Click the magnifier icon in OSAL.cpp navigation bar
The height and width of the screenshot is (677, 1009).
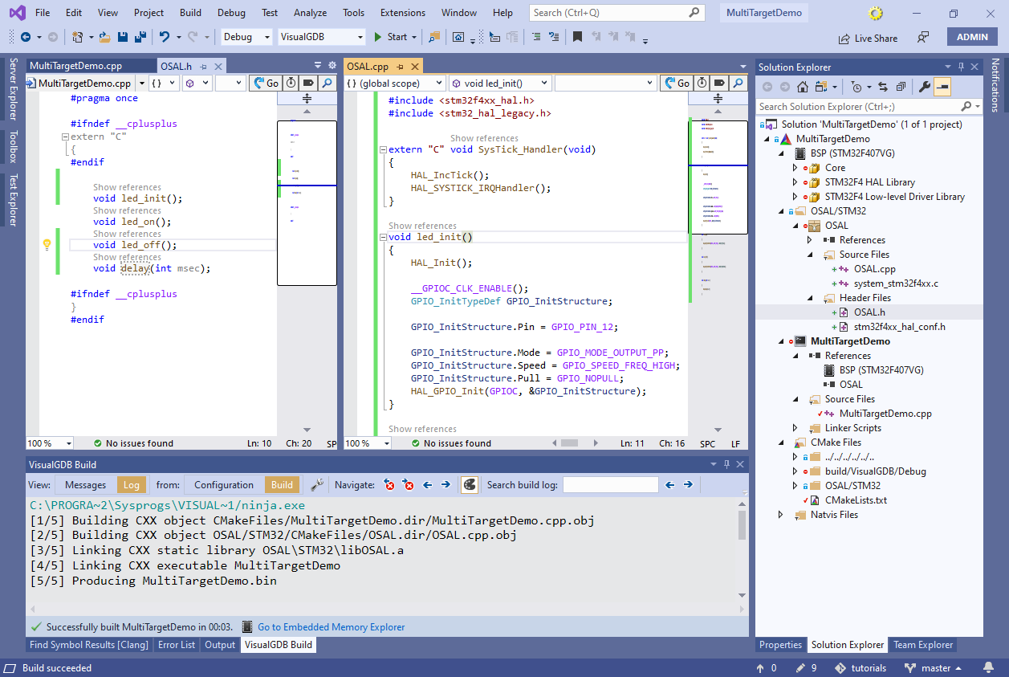coord(739,83)
